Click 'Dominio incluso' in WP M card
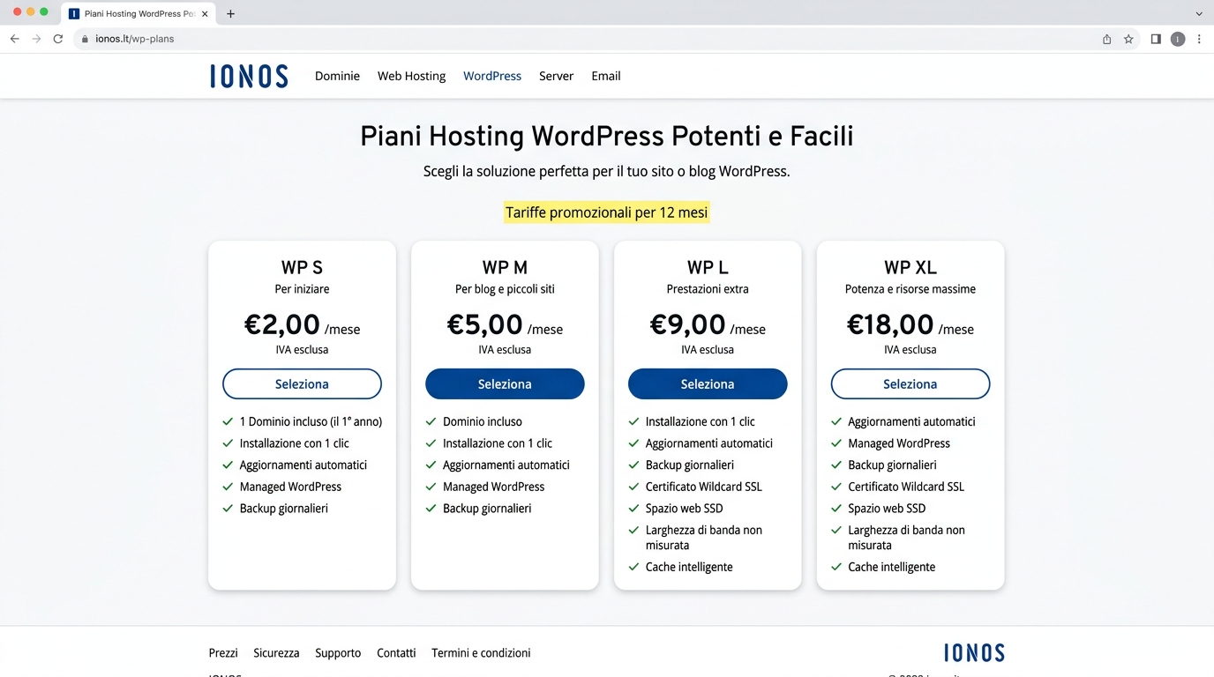 [x=483, y=421]
